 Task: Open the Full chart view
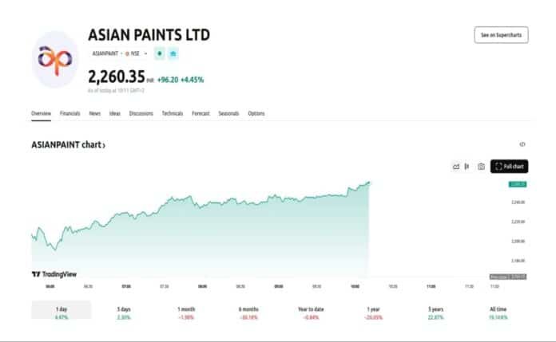[x=509, y=166]
